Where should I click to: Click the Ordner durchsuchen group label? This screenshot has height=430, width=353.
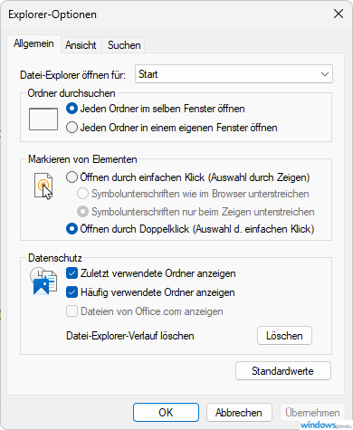click(72, 93)
